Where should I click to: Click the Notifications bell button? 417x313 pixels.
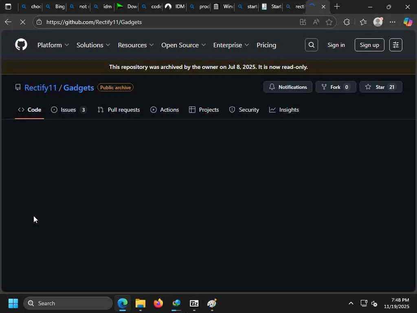288,87
